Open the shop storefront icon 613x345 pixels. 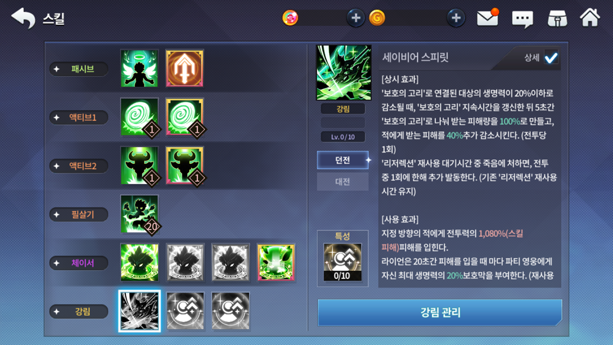point(557,19)
